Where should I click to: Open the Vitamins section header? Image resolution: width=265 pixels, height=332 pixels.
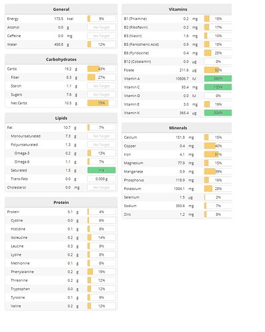(177, 9)
